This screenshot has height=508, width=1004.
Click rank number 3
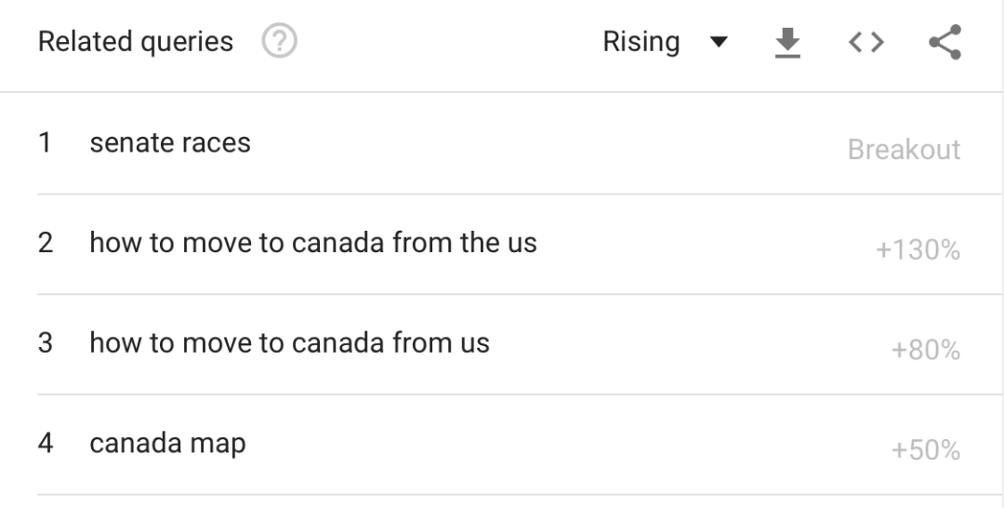[x=45, y=342]
